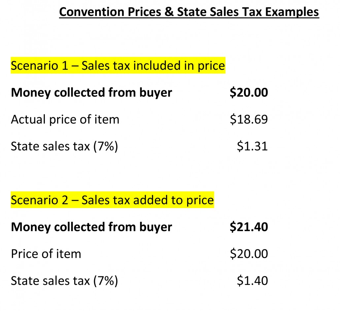Click the Scenario 2 highlighted heading

[x=112, y=200]
